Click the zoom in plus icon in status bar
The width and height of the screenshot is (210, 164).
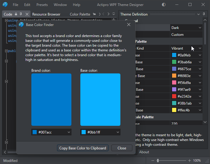click(x=189, y=160)
